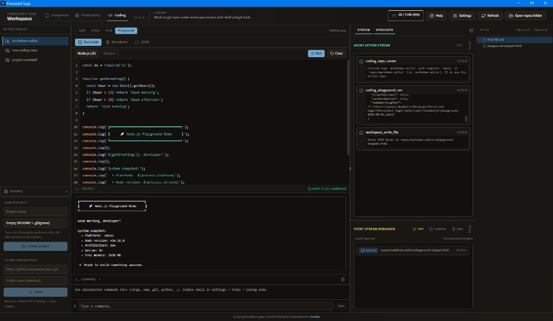553x321 pixels.
Task: Click the project-snowball repository icon
Action: 8,60
